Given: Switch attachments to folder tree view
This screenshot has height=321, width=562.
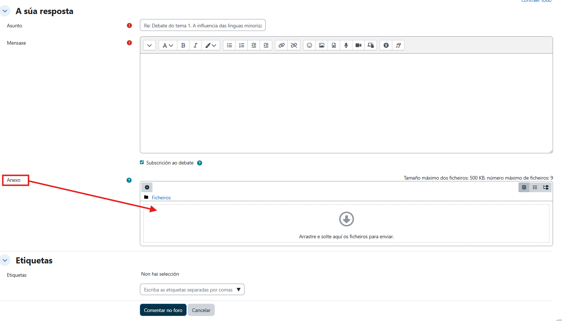Looking at the screenshot, I should coord(546,187).
